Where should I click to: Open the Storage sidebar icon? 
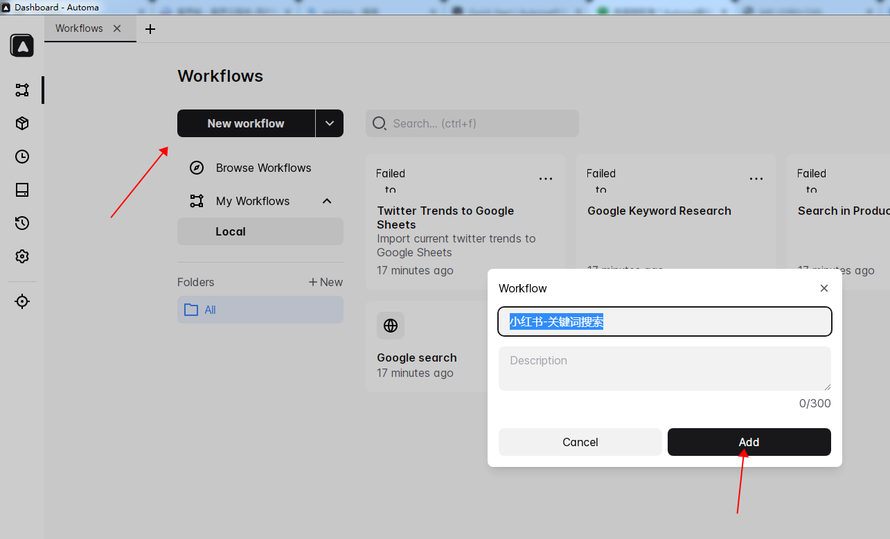click(x=22, y=190)
